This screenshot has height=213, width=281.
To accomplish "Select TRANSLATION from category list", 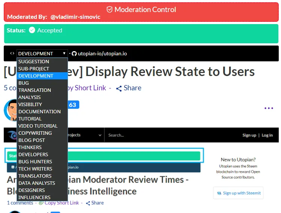I will pos(42,90).
